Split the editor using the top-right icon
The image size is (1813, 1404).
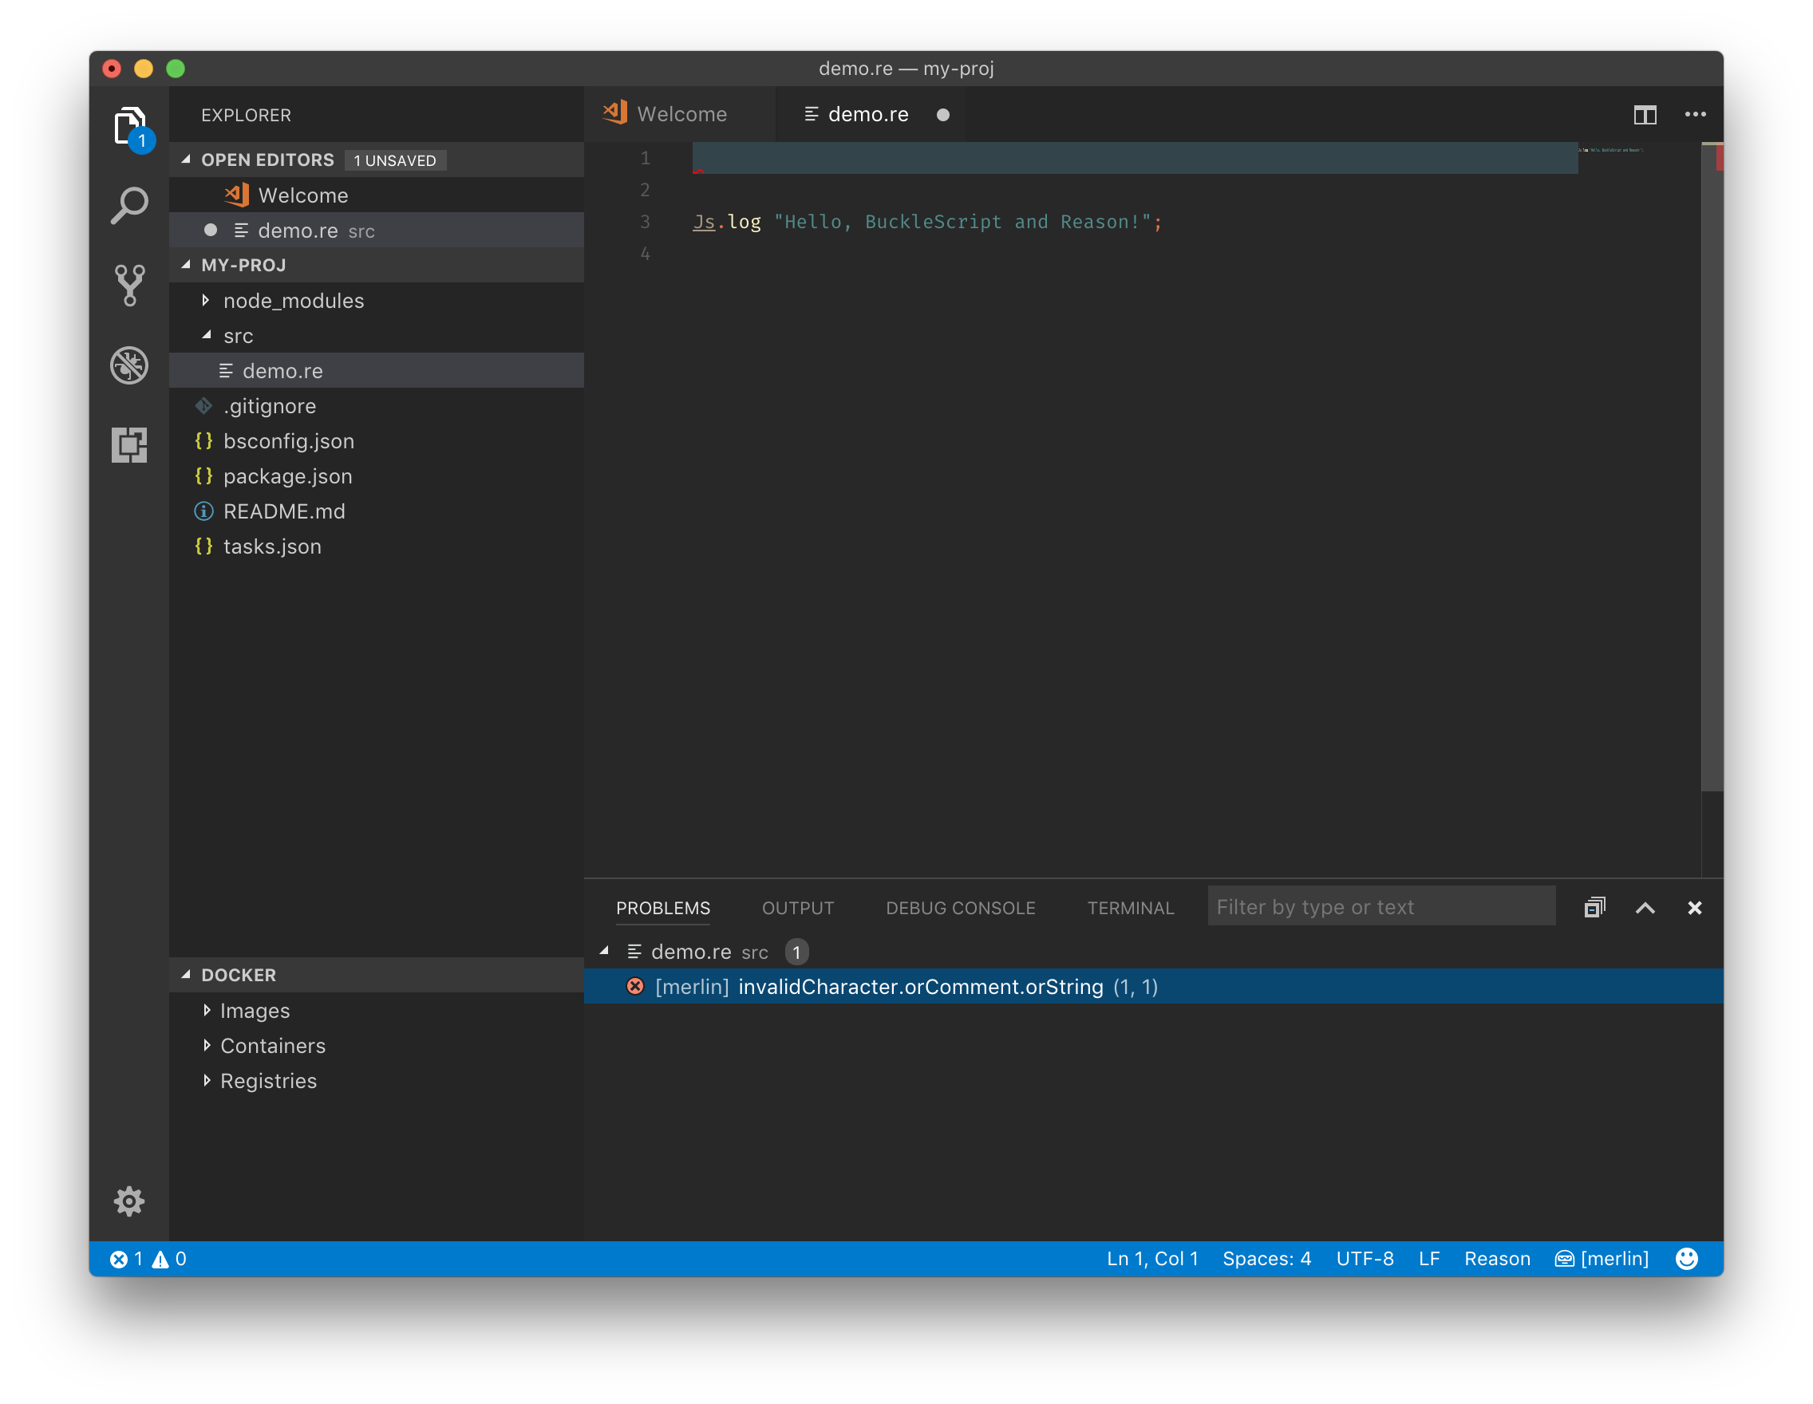1645,114
